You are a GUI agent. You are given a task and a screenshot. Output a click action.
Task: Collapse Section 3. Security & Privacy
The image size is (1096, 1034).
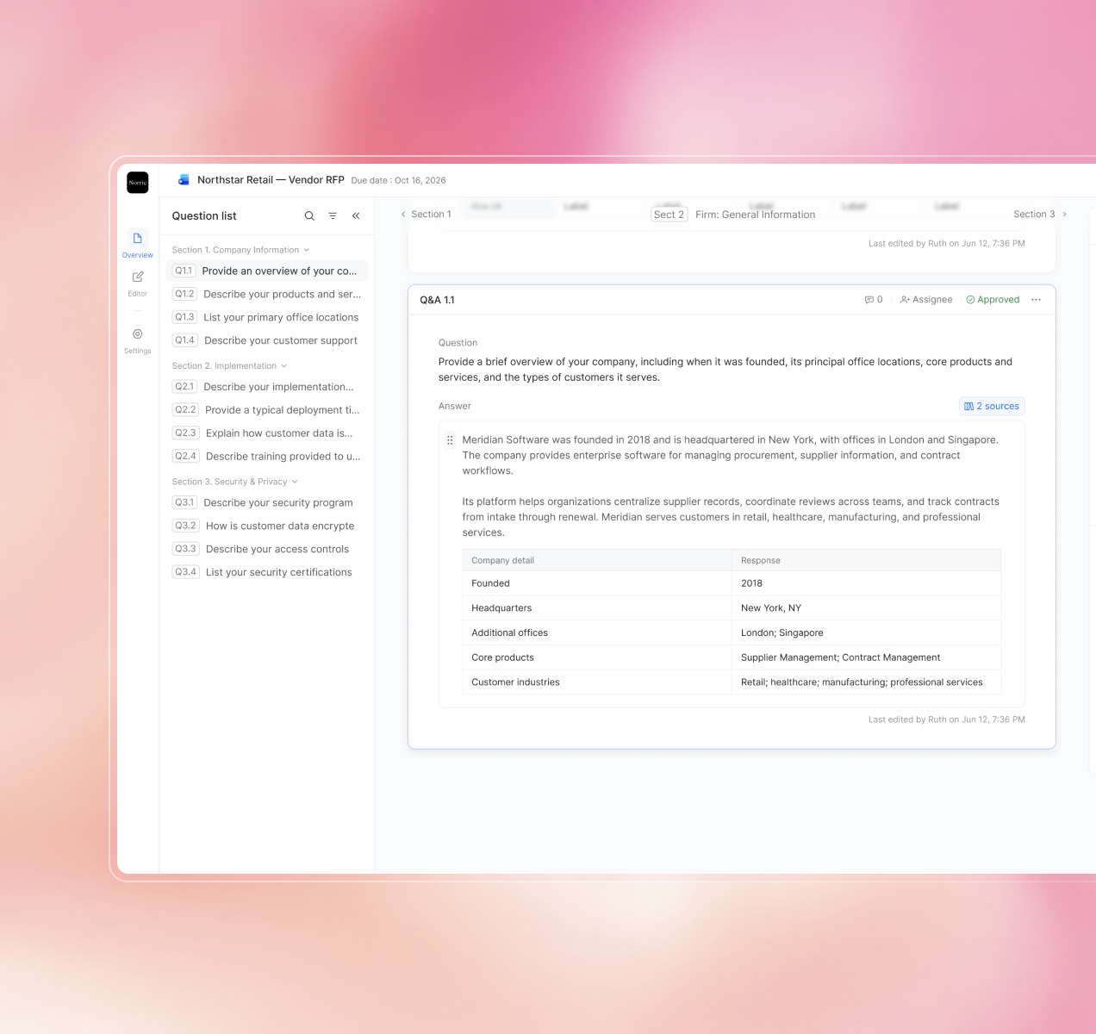click(x=234, y=482)
